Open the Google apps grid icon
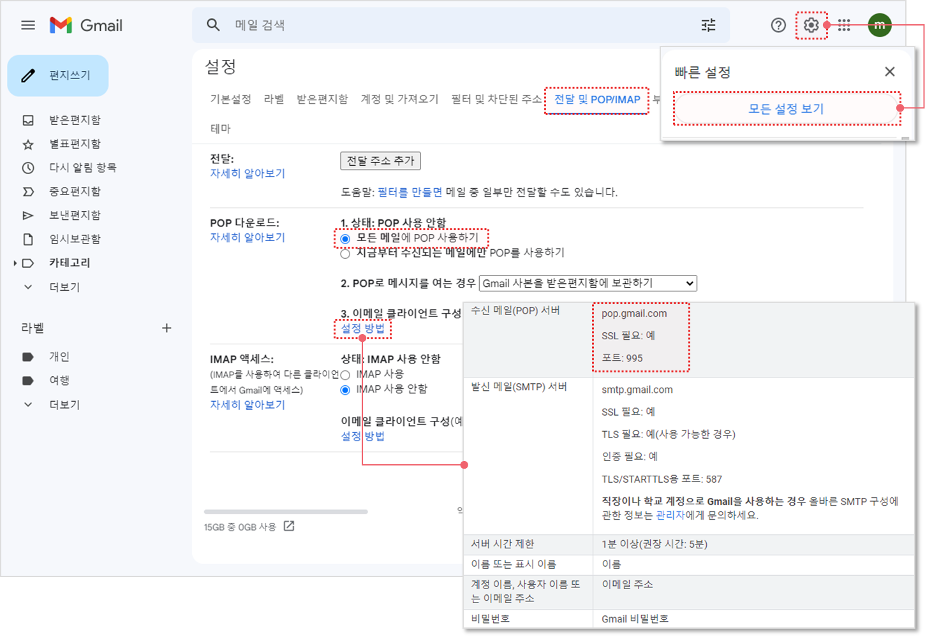Viewport: 925px width, 637px height. (844, 26)
